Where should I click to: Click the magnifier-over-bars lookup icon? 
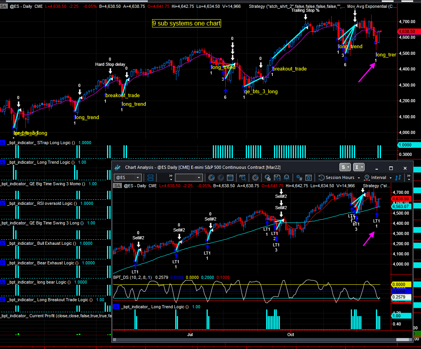tap(243, 177)
